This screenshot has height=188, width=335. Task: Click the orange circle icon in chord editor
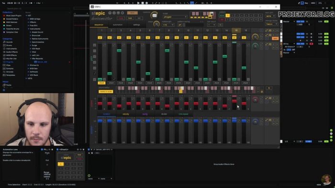pyautogui.click(x=262, y=92)
